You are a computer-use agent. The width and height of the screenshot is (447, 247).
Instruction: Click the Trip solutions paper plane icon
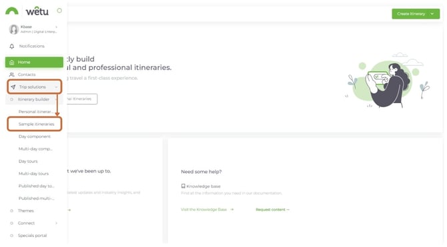coord(13,87)
